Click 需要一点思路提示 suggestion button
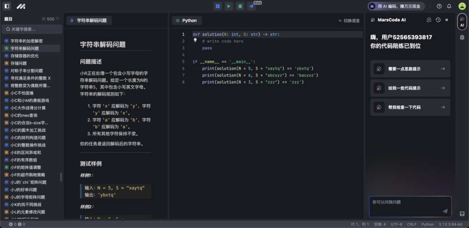This screenshot has height=228, width=469. [410, 69]
